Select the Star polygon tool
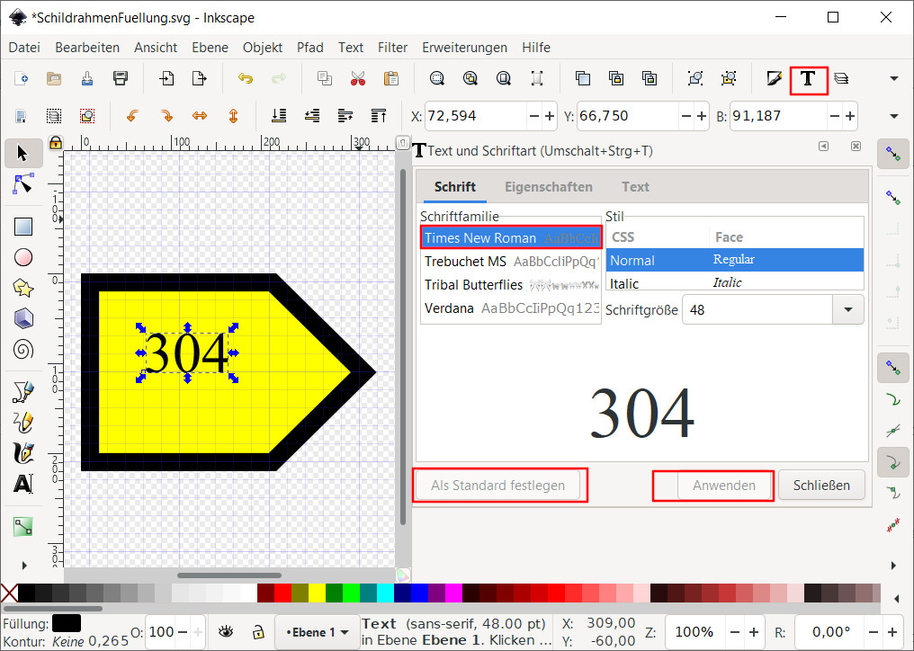Image resolution: width=914 pixels, height=651 pixels. coord(23,288)
